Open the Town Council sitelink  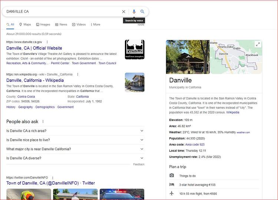[107, 63]
